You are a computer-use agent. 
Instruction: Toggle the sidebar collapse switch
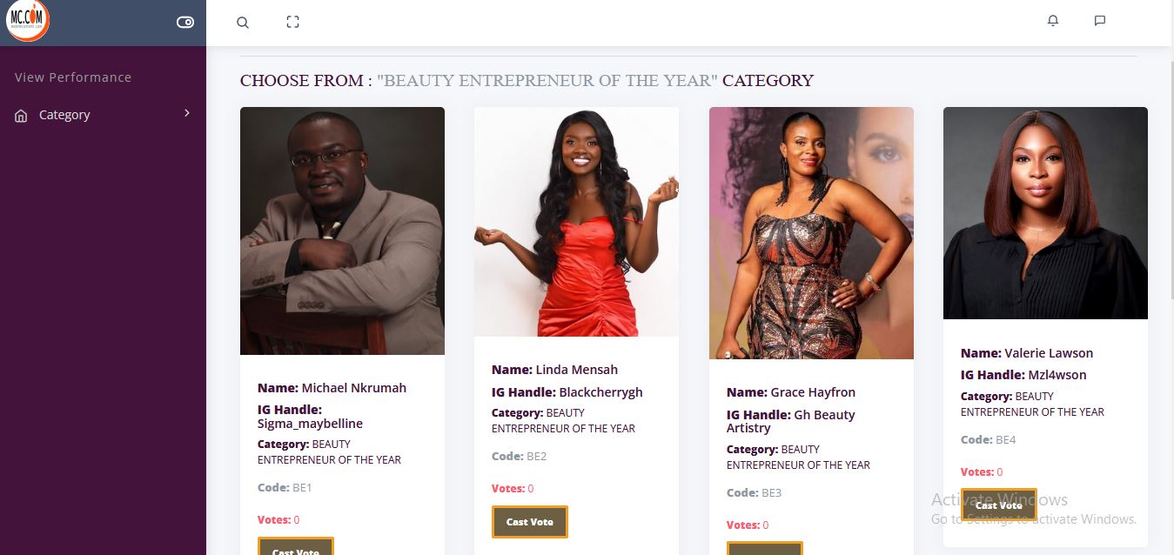[x=185, y=23]
